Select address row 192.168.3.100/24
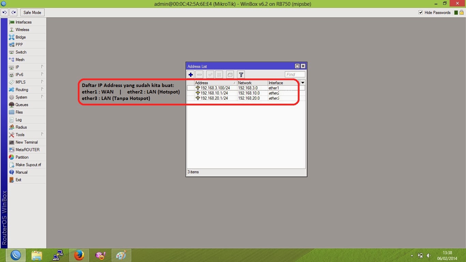Viewport: 466px width, 262px height. [246, 88]
